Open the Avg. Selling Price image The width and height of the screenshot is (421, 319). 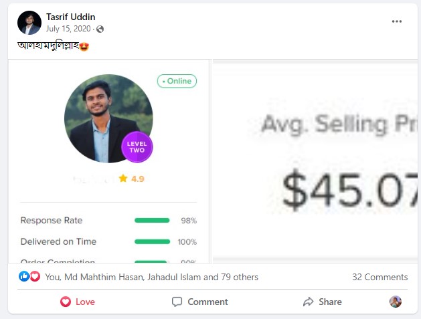pyautogui.click(x=316, y=161)
